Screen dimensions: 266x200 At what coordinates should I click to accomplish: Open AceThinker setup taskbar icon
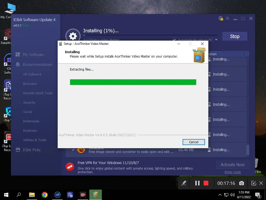(x=96, y=195)
